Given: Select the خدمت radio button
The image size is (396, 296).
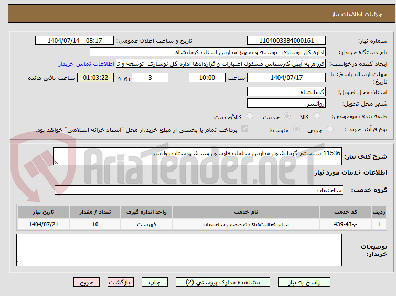Looking at the screenshot, I should [287, 116].
